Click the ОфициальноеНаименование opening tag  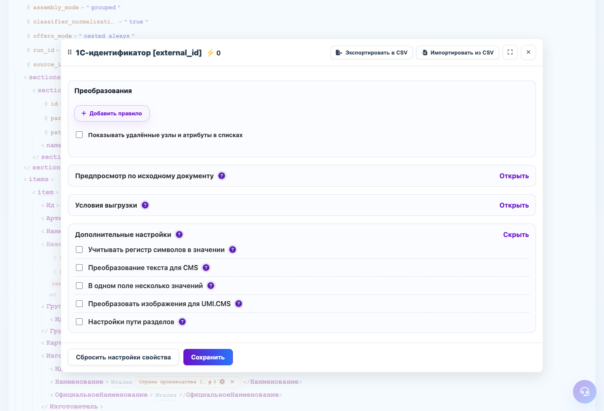coord(101,395)
